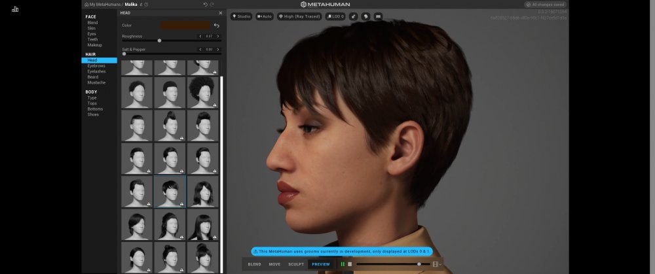Switch to Sculpt mode
The height and width of the screenshot is (274, 655).
point(296,264)
